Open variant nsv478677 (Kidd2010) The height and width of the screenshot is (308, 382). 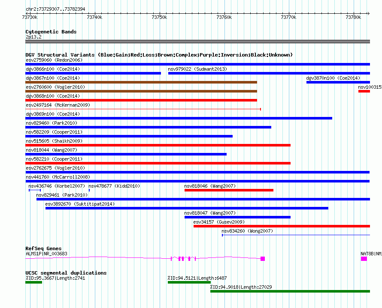coord(114,186)
